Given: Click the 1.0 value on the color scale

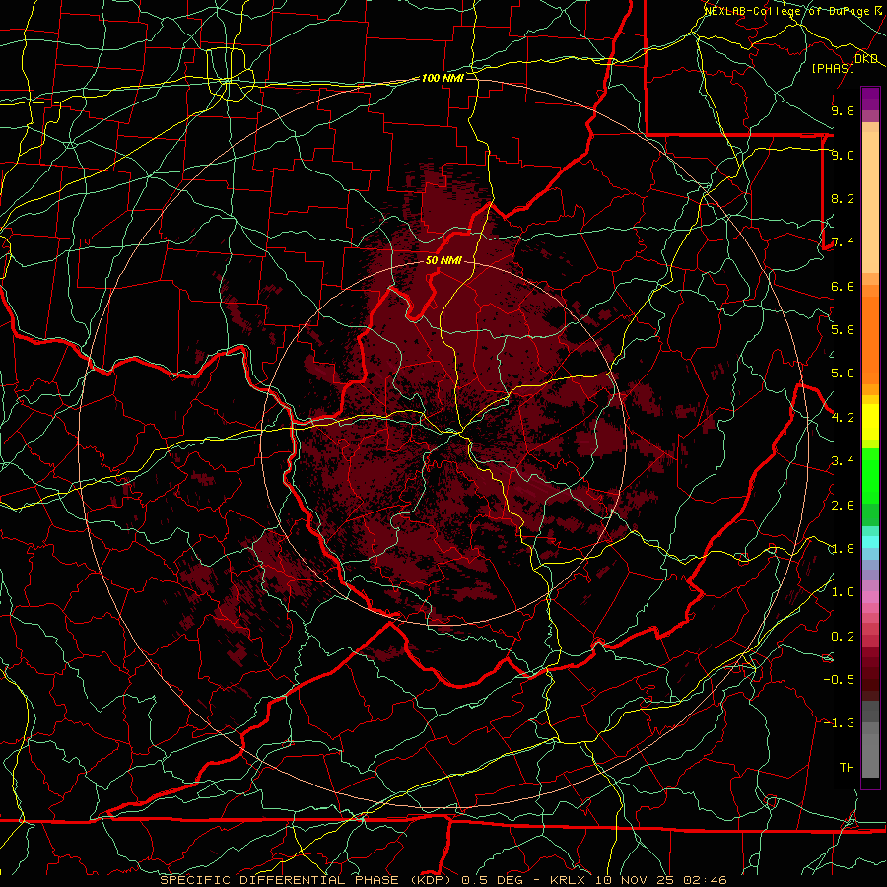Looking at the screenshot, I should tap(843, 592).
